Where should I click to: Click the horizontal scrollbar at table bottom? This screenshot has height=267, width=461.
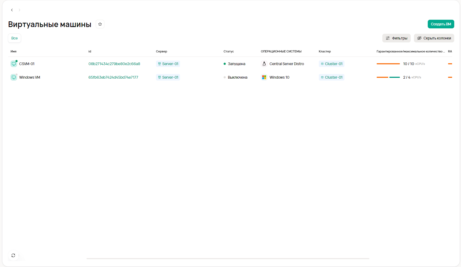click(x=228, y=259)
